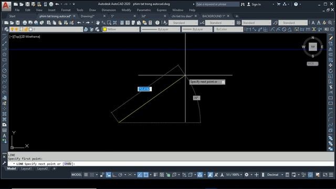
Task: Click the WCS button below ViewCube
Action: click(312, 64)
